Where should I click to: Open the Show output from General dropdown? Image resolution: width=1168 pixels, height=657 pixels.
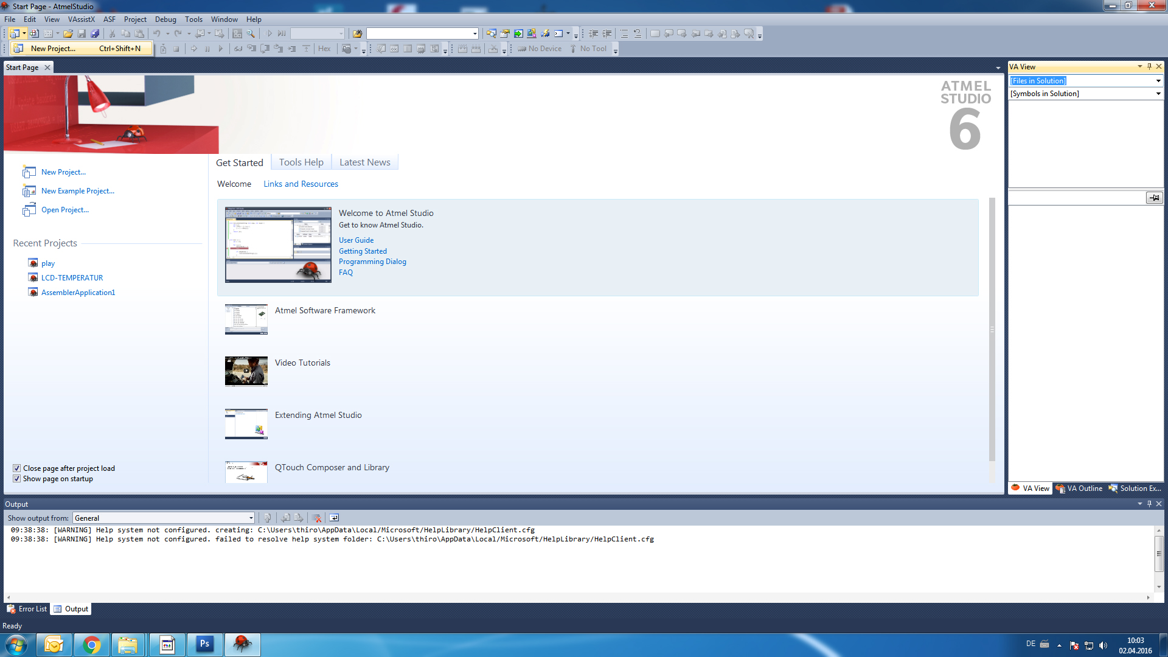pos(251,518)
